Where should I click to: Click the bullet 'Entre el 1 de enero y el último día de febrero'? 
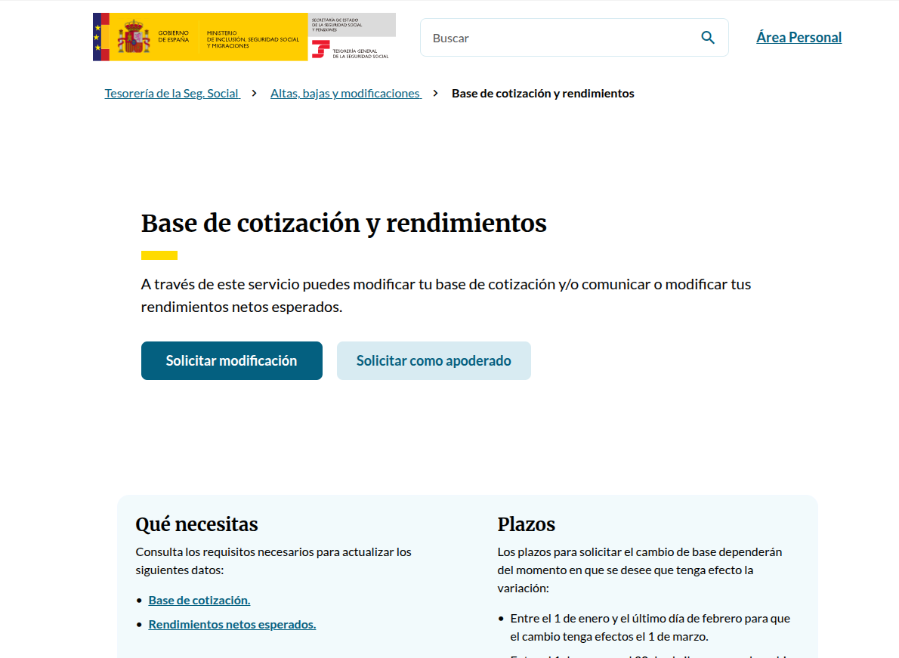[650, 627]
